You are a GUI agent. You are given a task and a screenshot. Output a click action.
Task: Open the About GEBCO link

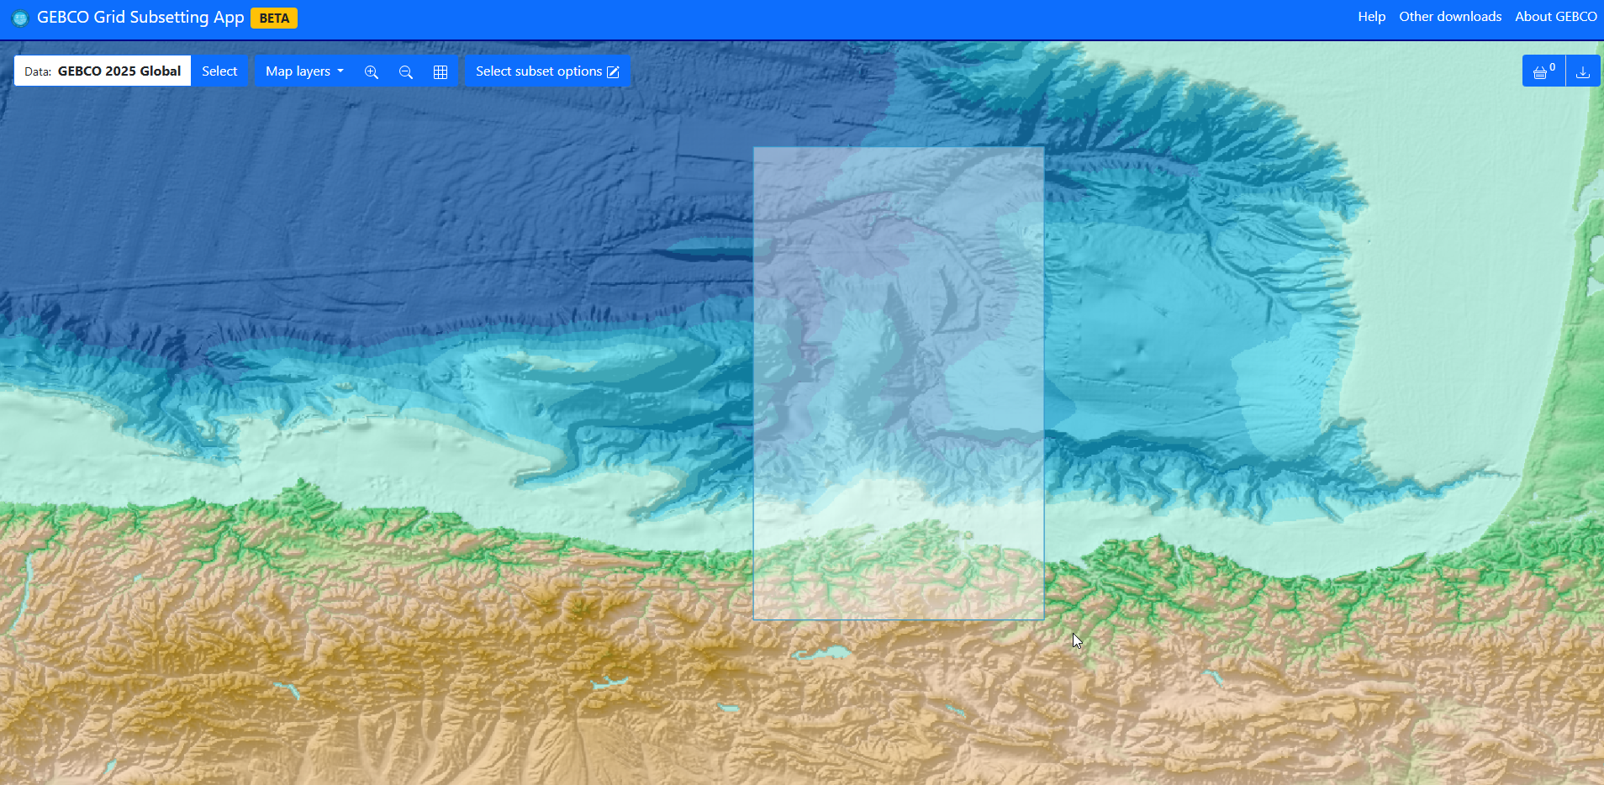[x=1555, y=17]
